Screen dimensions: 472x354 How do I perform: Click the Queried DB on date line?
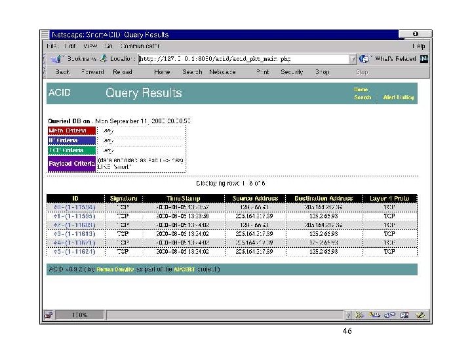[x=119, y=121]
